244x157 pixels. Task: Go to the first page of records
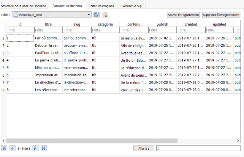tap(4, 148)
